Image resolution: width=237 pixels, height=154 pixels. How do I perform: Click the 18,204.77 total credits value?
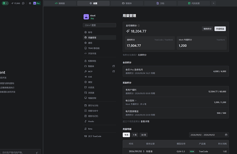(138, 31)
